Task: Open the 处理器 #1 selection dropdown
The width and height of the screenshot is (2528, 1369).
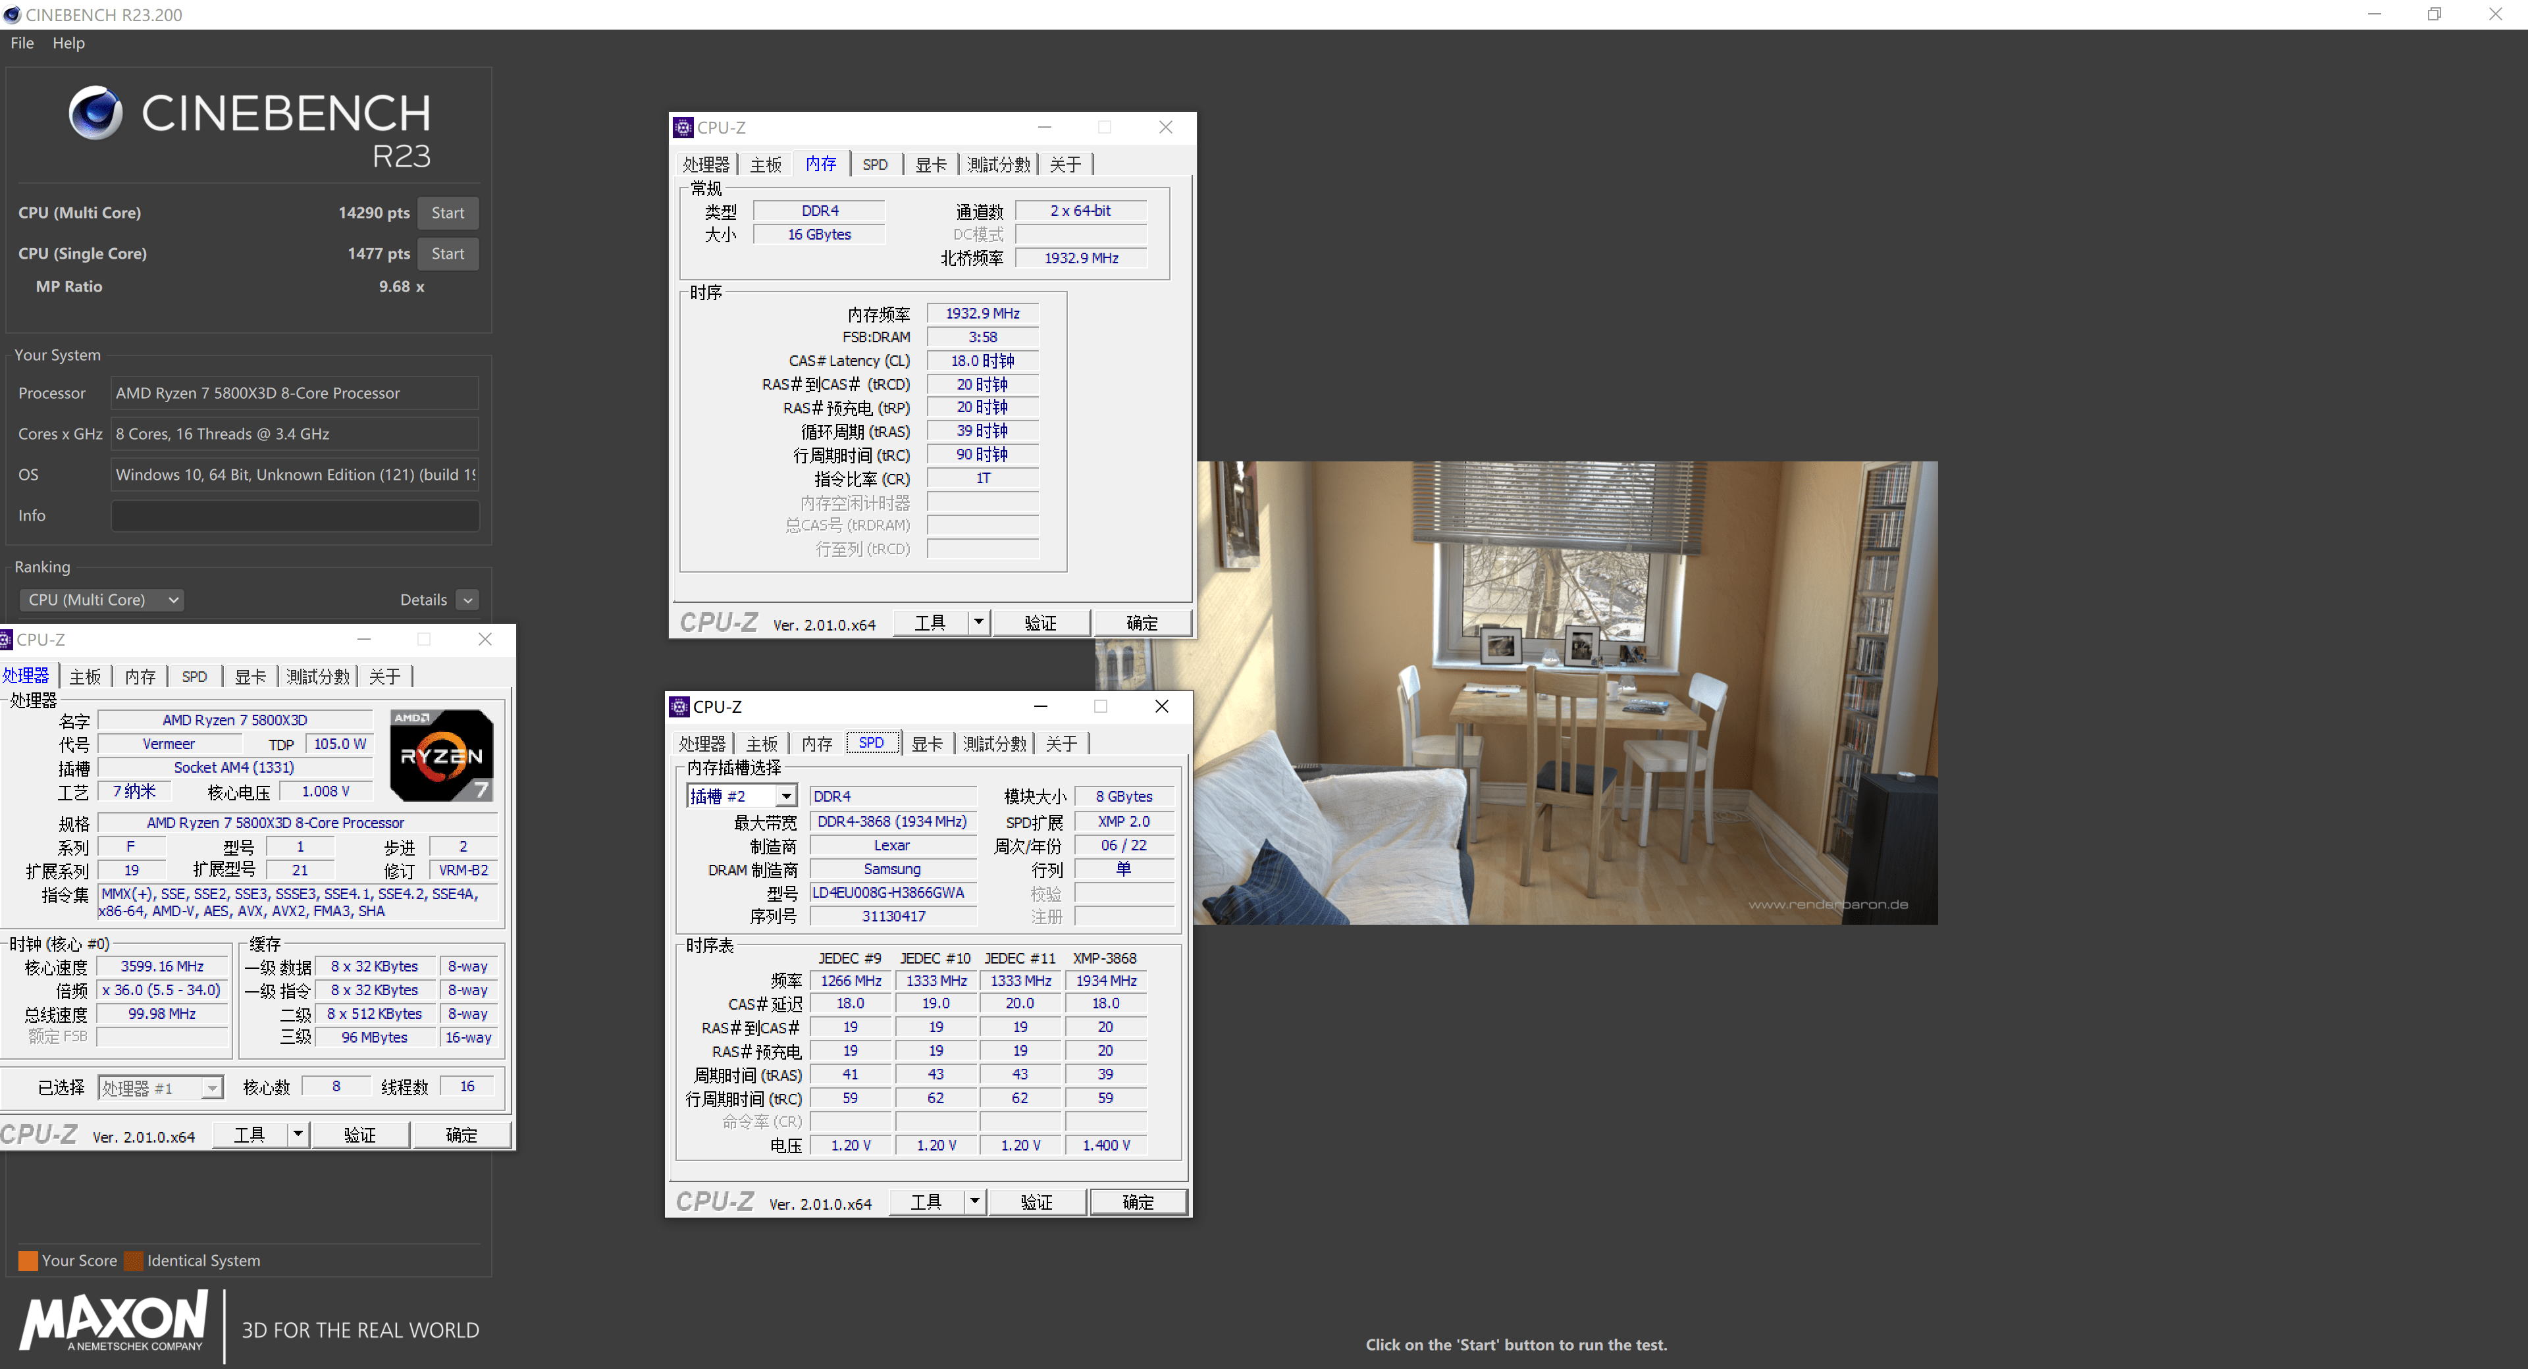Action: [x=161, y=1089]
